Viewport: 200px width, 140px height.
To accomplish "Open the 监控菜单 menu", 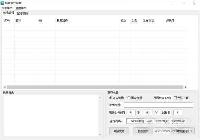I will [x=21, y=8].
